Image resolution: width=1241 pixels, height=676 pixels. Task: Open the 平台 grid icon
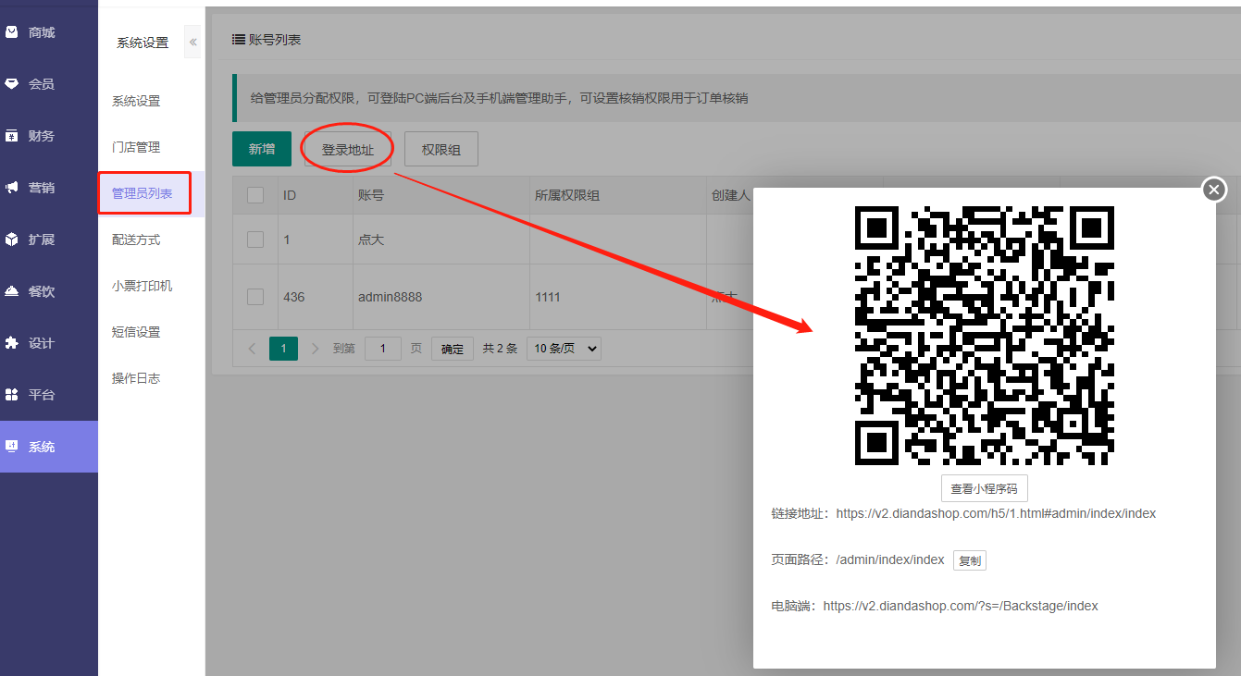(12, 395)
